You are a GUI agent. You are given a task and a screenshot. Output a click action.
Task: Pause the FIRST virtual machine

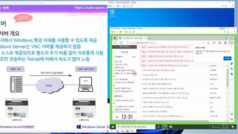point(118,6)
